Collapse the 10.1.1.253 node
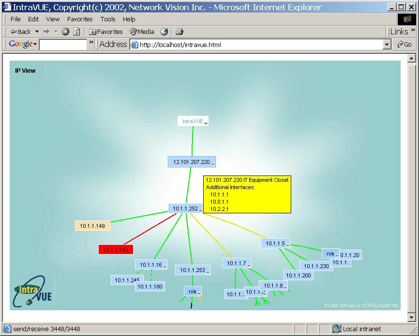 [208, 272]
